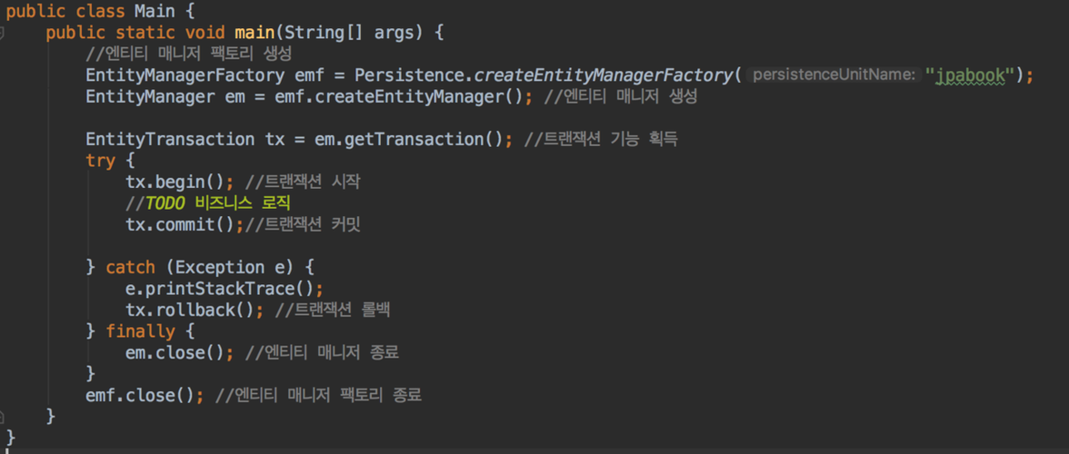Collapse the main method fold marker
The height and width of the screenshot is (454, 1069).
tap(3, 33)
